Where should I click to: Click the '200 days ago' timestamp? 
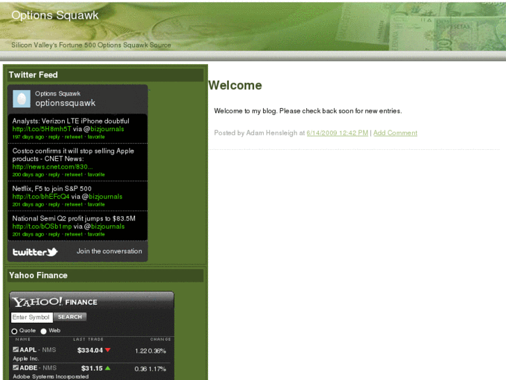(x=28, y=174)
